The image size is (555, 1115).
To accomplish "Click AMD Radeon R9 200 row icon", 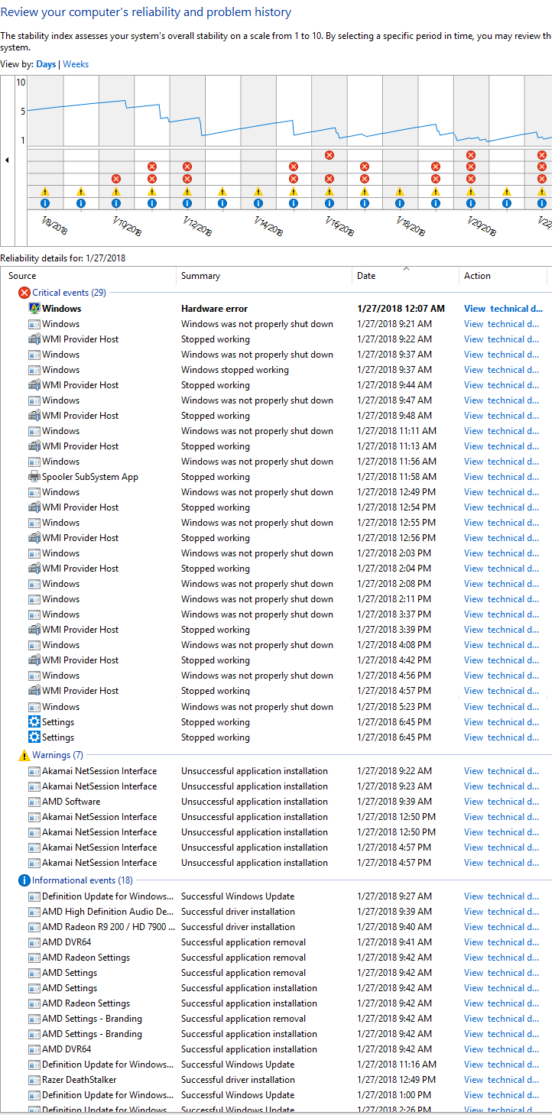I will coord(34,927).
